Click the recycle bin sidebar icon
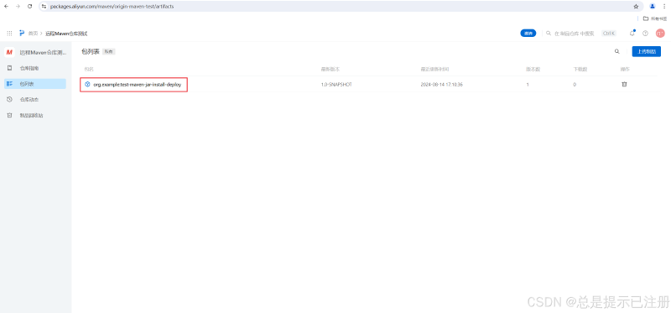Image resolution: width=671 pixels, height=313 pixels. (x=9, y=115)
